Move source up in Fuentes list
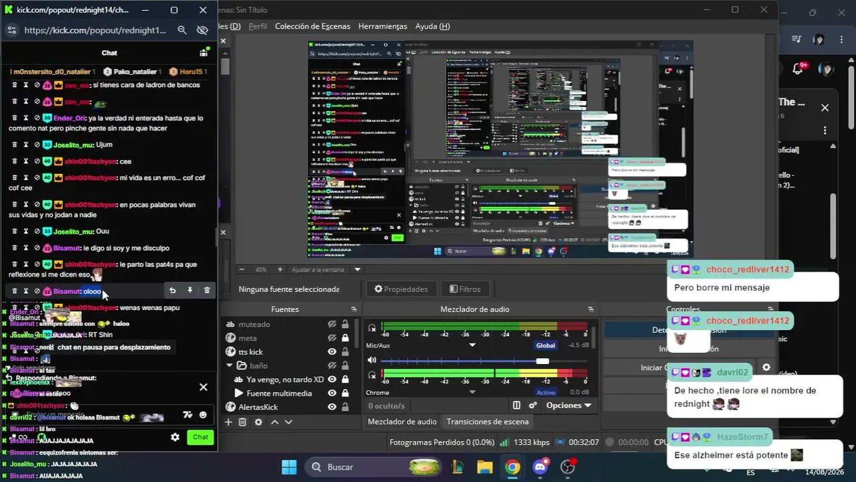Image resolution: width=856 pixels, height=482 pixels. (x=275, y=422)
